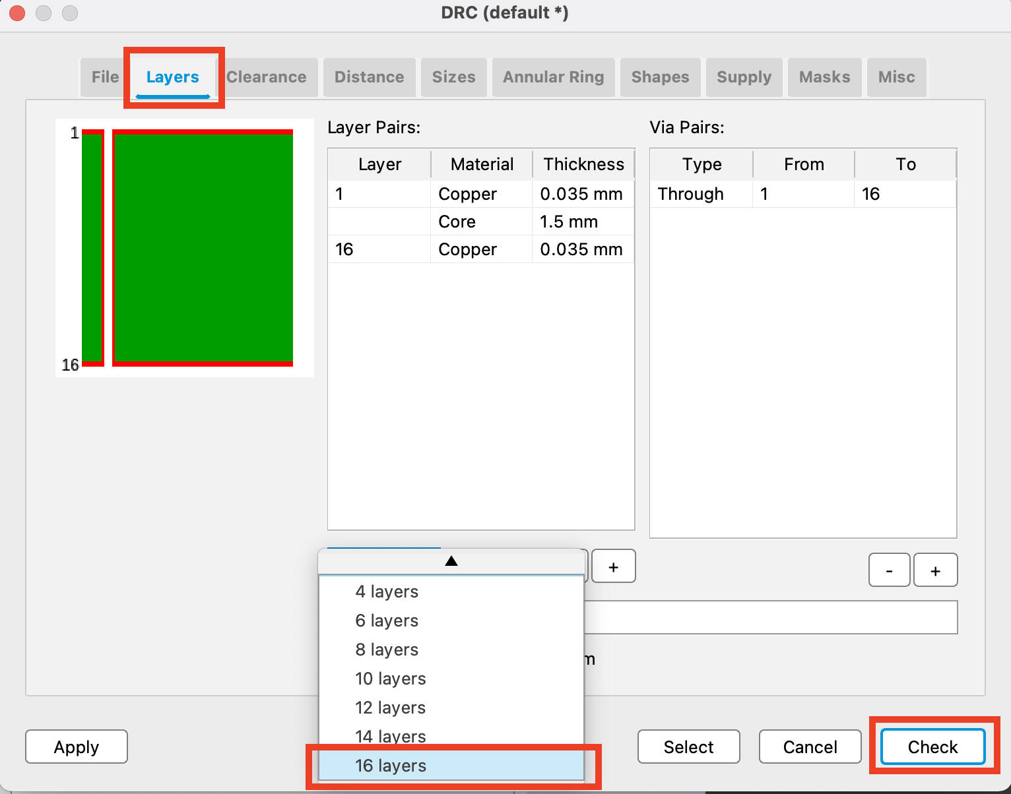The height and width of the screenshot is (794, 1011).
Task: Switch to the Shapes tab
Action: pos(660,77)
